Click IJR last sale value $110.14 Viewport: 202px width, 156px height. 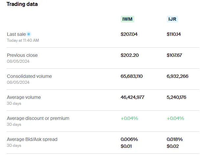[x=174, y=34]
